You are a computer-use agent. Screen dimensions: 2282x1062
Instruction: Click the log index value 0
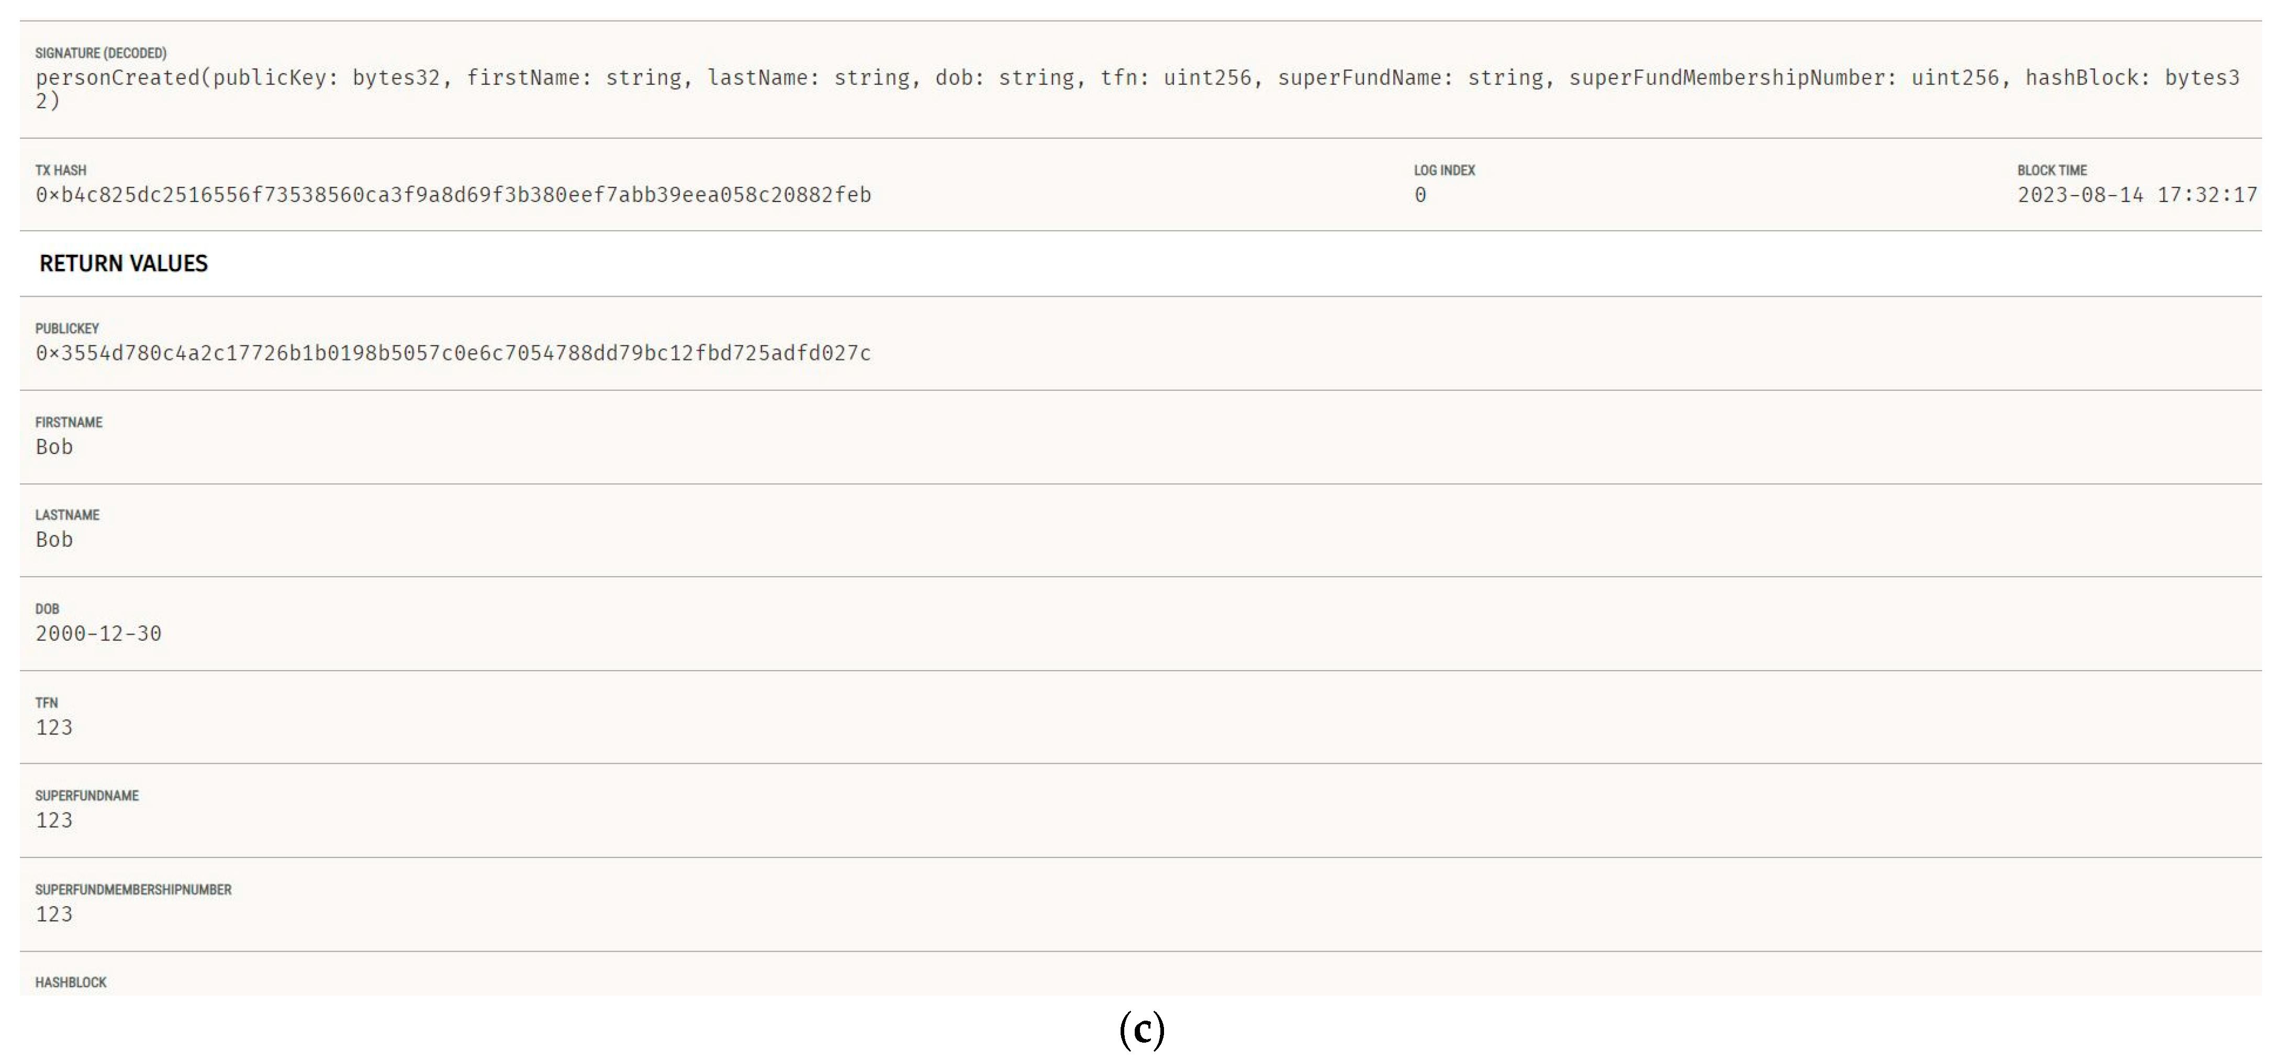[1420, 195]
